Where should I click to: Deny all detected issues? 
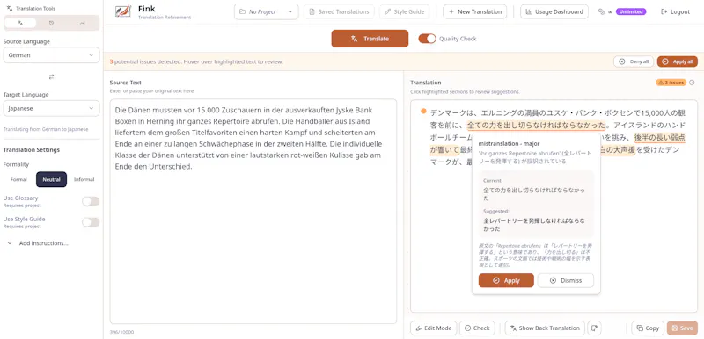(x=634, y=61)
